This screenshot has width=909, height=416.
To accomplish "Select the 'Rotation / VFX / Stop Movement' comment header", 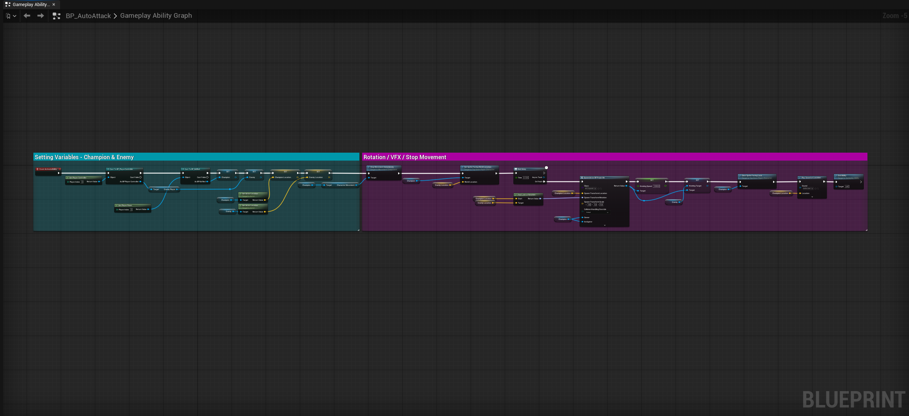I will click(614, 157).
